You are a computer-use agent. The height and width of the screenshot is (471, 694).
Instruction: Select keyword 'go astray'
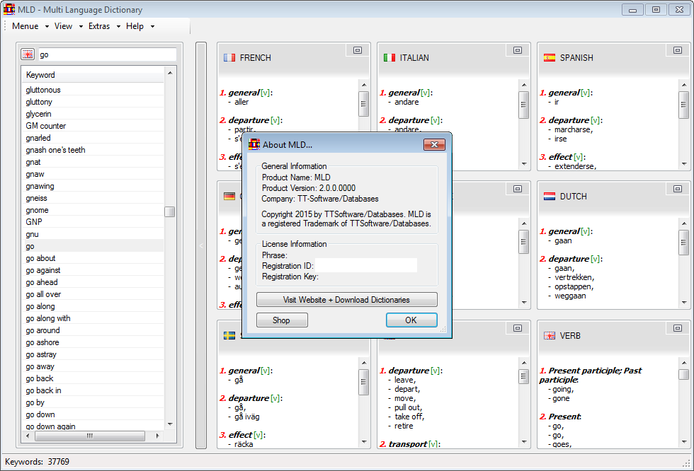pos(93,354)
